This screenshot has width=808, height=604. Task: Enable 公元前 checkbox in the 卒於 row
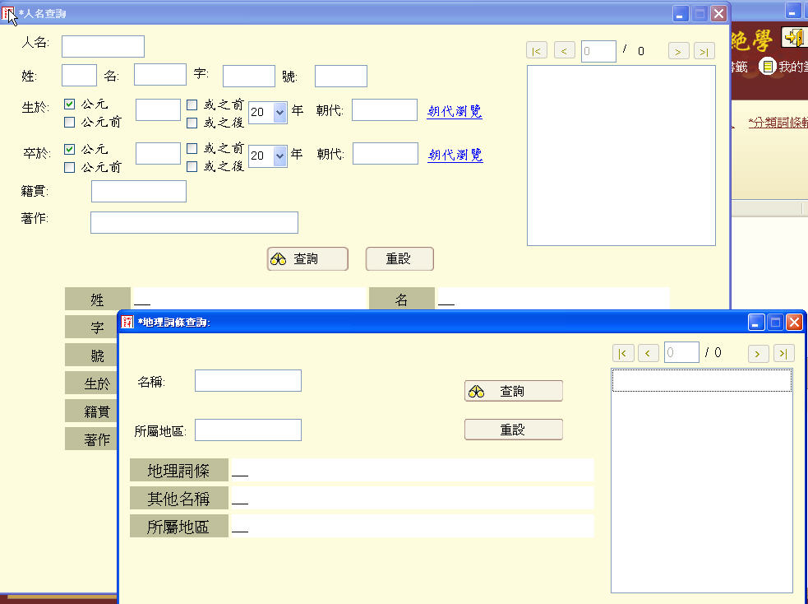70,168
